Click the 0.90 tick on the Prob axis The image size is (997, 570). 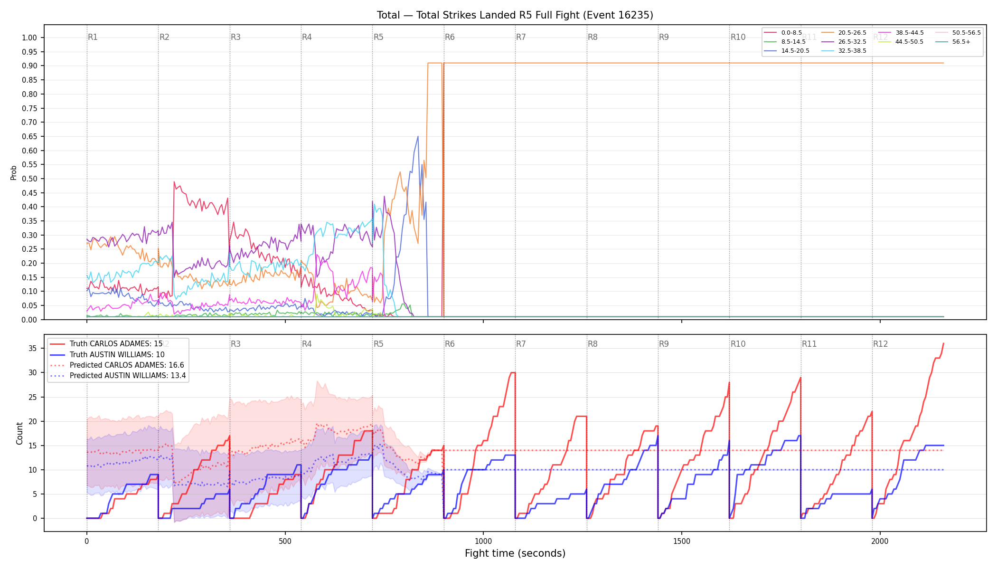point(29,66)
